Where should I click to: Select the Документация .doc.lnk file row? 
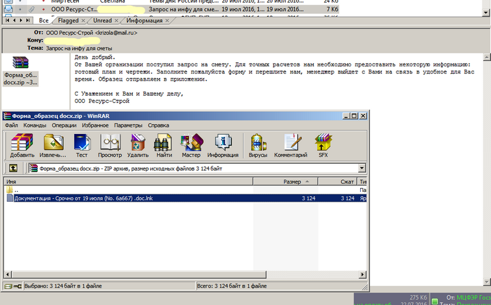pyautogui.click(x=186, y=198)
